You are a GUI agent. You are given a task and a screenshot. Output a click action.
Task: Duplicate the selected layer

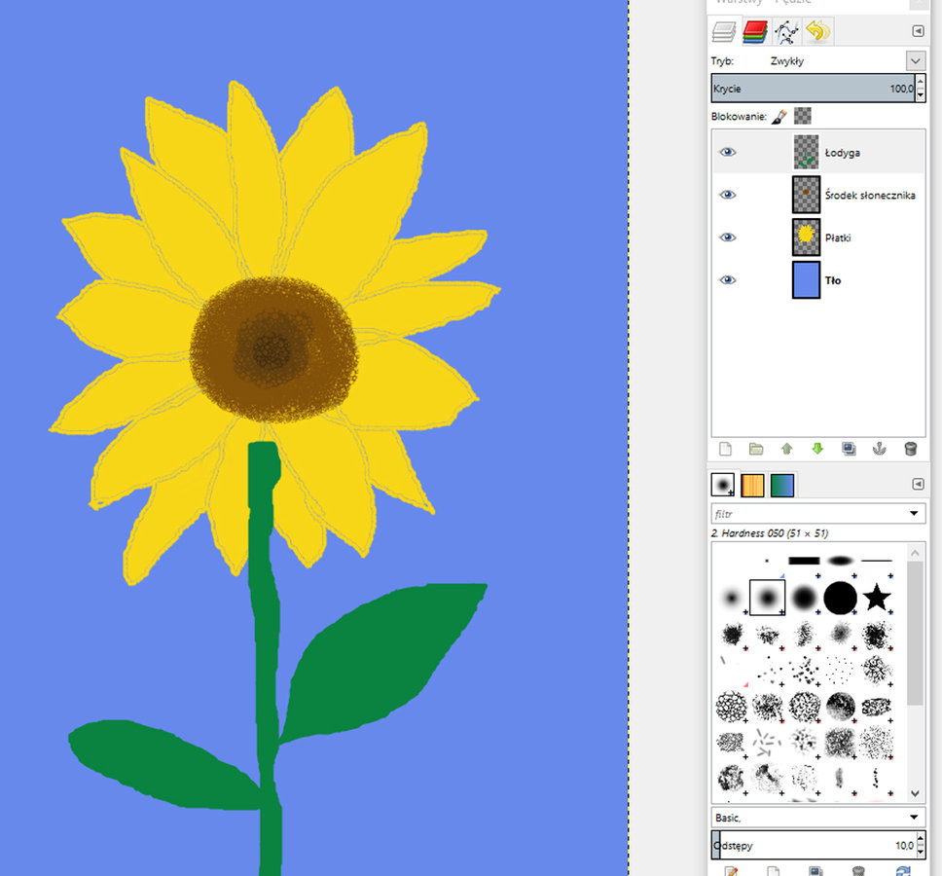click(849, 449)
